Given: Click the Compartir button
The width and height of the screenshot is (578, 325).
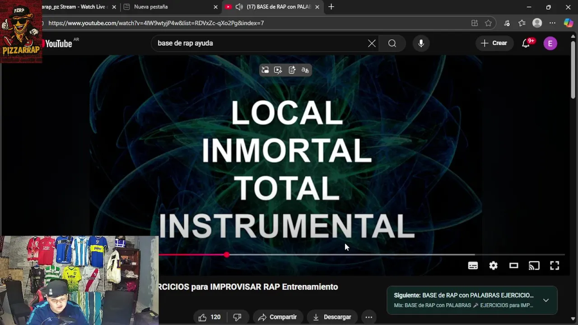Looking at the screenshot, I should pos(277,317).
